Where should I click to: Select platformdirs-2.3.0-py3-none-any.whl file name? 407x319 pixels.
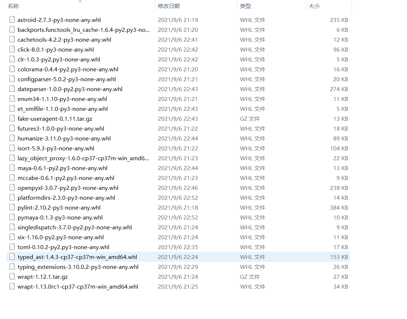[x=66, y=198]
